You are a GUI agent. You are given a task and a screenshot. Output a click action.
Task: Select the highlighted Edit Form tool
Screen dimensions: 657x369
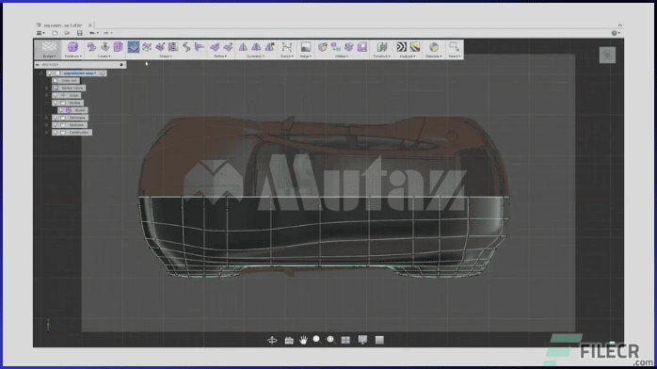[x=134, y=47]
